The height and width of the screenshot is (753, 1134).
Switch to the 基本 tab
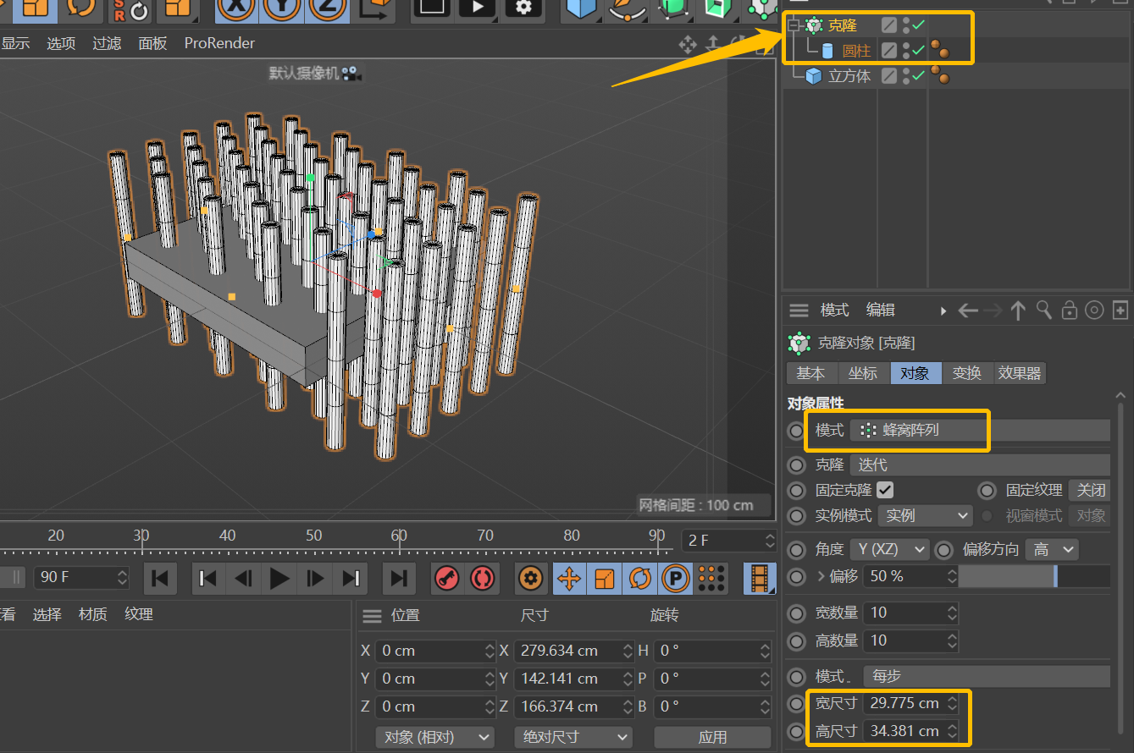coord(811,373)
